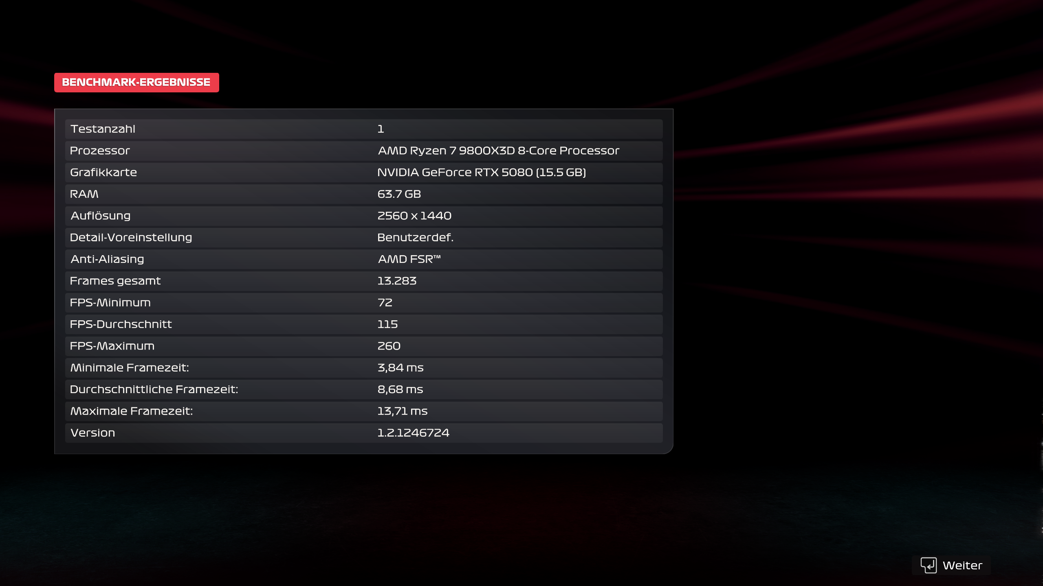Click the NVIDIA GeForce RTX 5080 text
The height and width of the screenshot is (586, 1043).
pos(481,173)
